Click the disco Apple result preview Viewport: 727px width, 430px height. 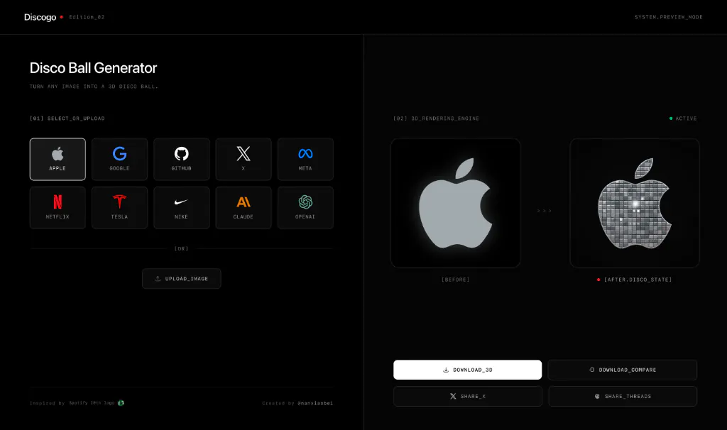tap(634, 203)
